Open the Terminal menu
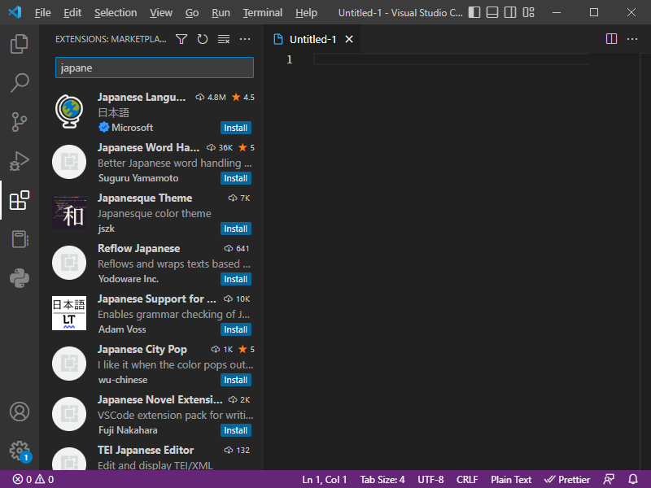The width and height of the screenshot is (651, 488). tap(263, 13)
